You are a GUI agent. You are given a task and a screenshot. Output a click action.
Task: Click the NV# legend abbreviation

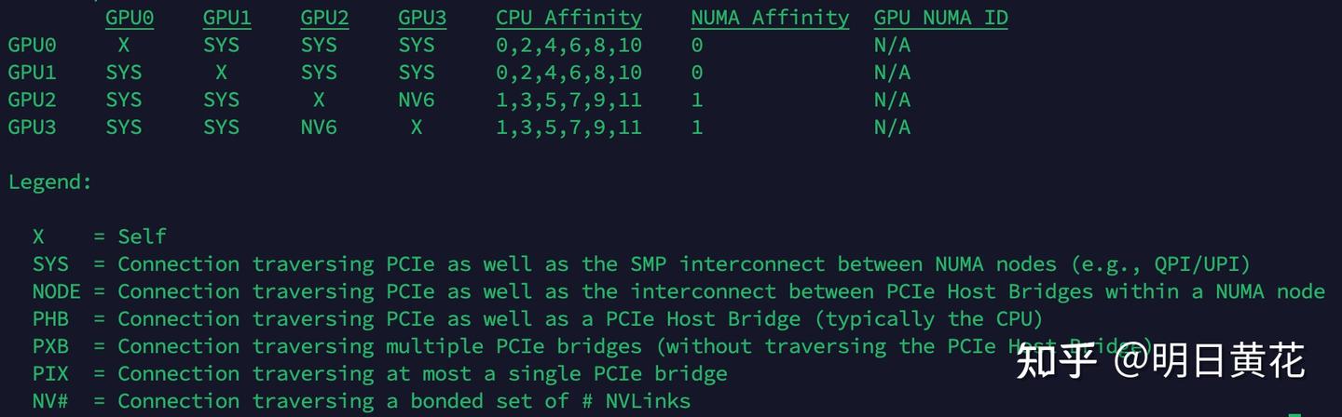pyautogui.click(x=50, y=401)
